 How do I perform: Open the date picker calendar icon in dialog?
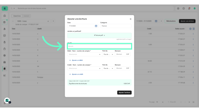click(x=96, y=26)
